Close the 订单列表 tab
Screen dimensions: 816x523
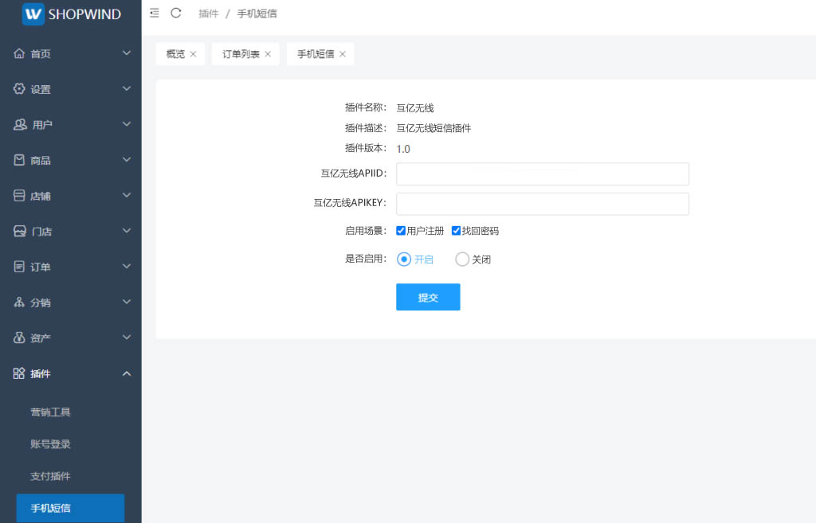point(268,54)
